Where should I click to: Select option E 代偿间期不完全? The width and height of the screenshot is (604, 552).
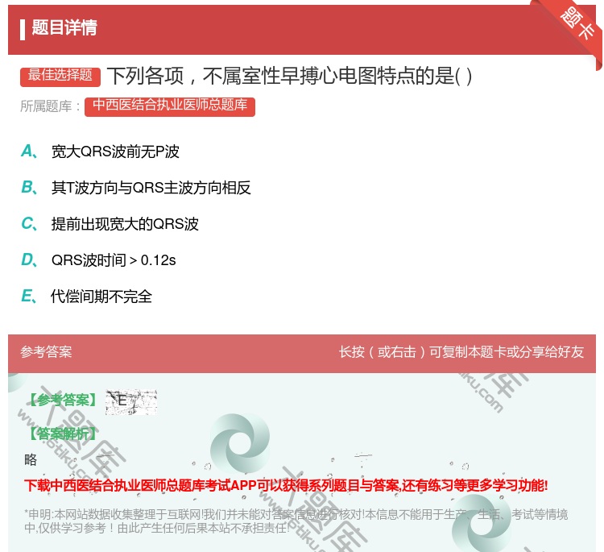pos(87,297)
